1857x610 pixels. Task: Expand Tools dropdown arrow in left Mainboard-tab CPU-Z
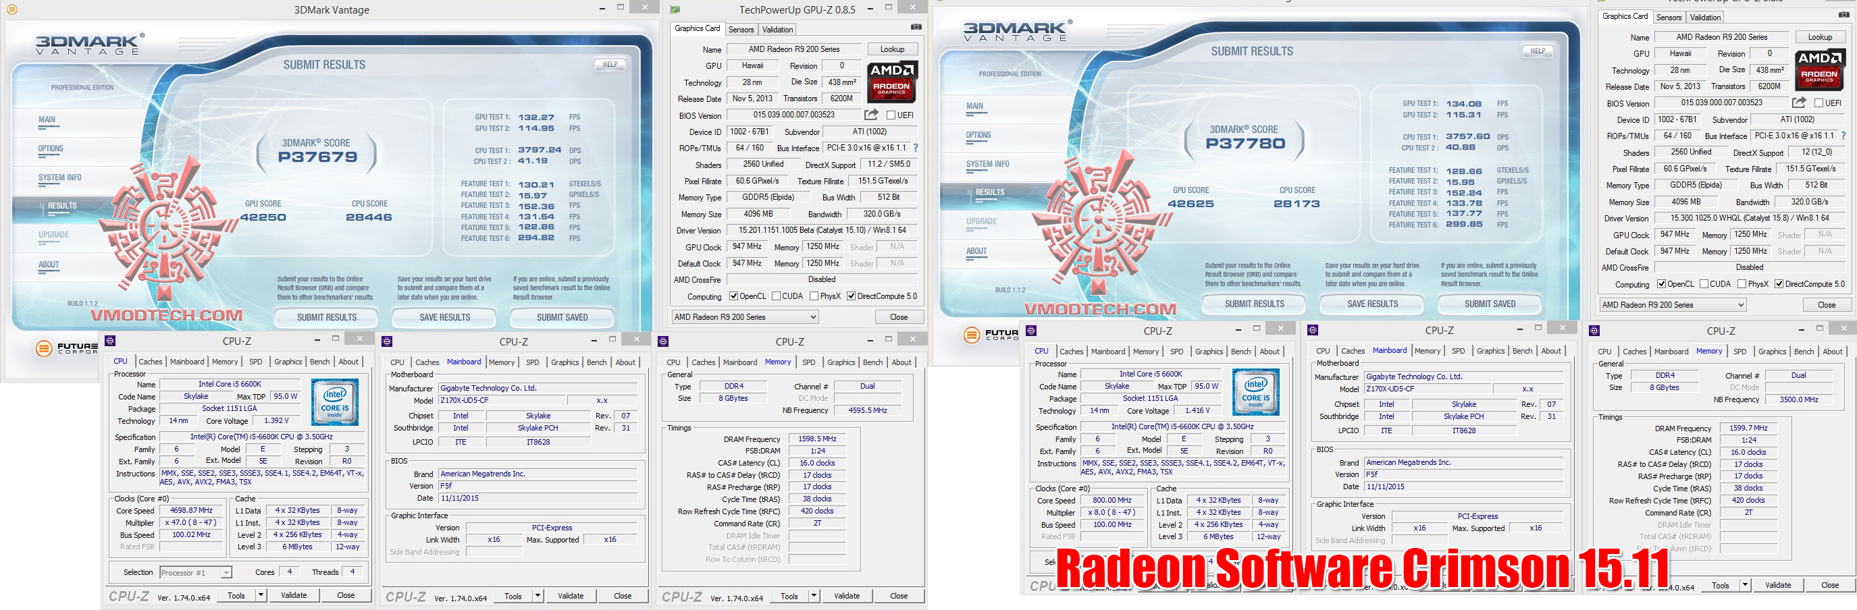click(x=538, y=596)
